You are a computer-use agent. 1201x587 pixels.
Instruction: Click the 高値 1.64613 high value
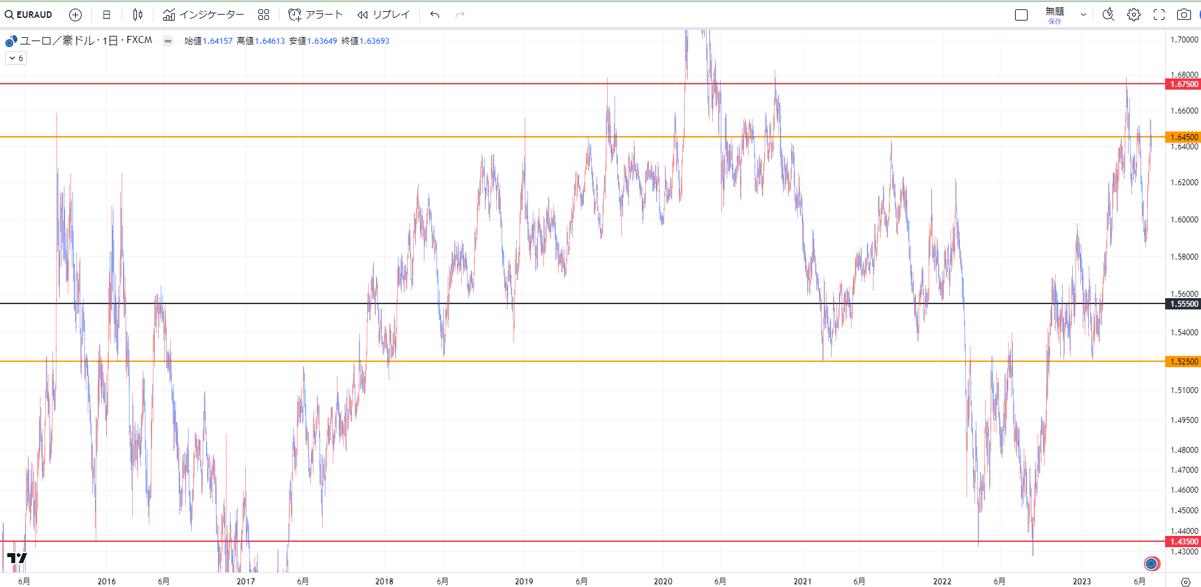coord(261,41)
